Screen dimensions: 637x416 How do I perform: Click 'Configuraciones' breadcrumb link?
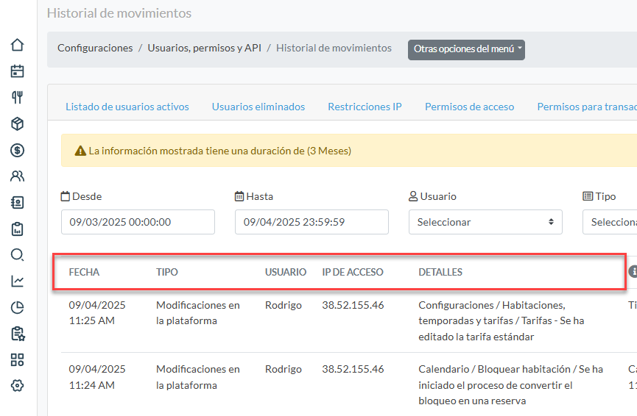tap(95, 48)
